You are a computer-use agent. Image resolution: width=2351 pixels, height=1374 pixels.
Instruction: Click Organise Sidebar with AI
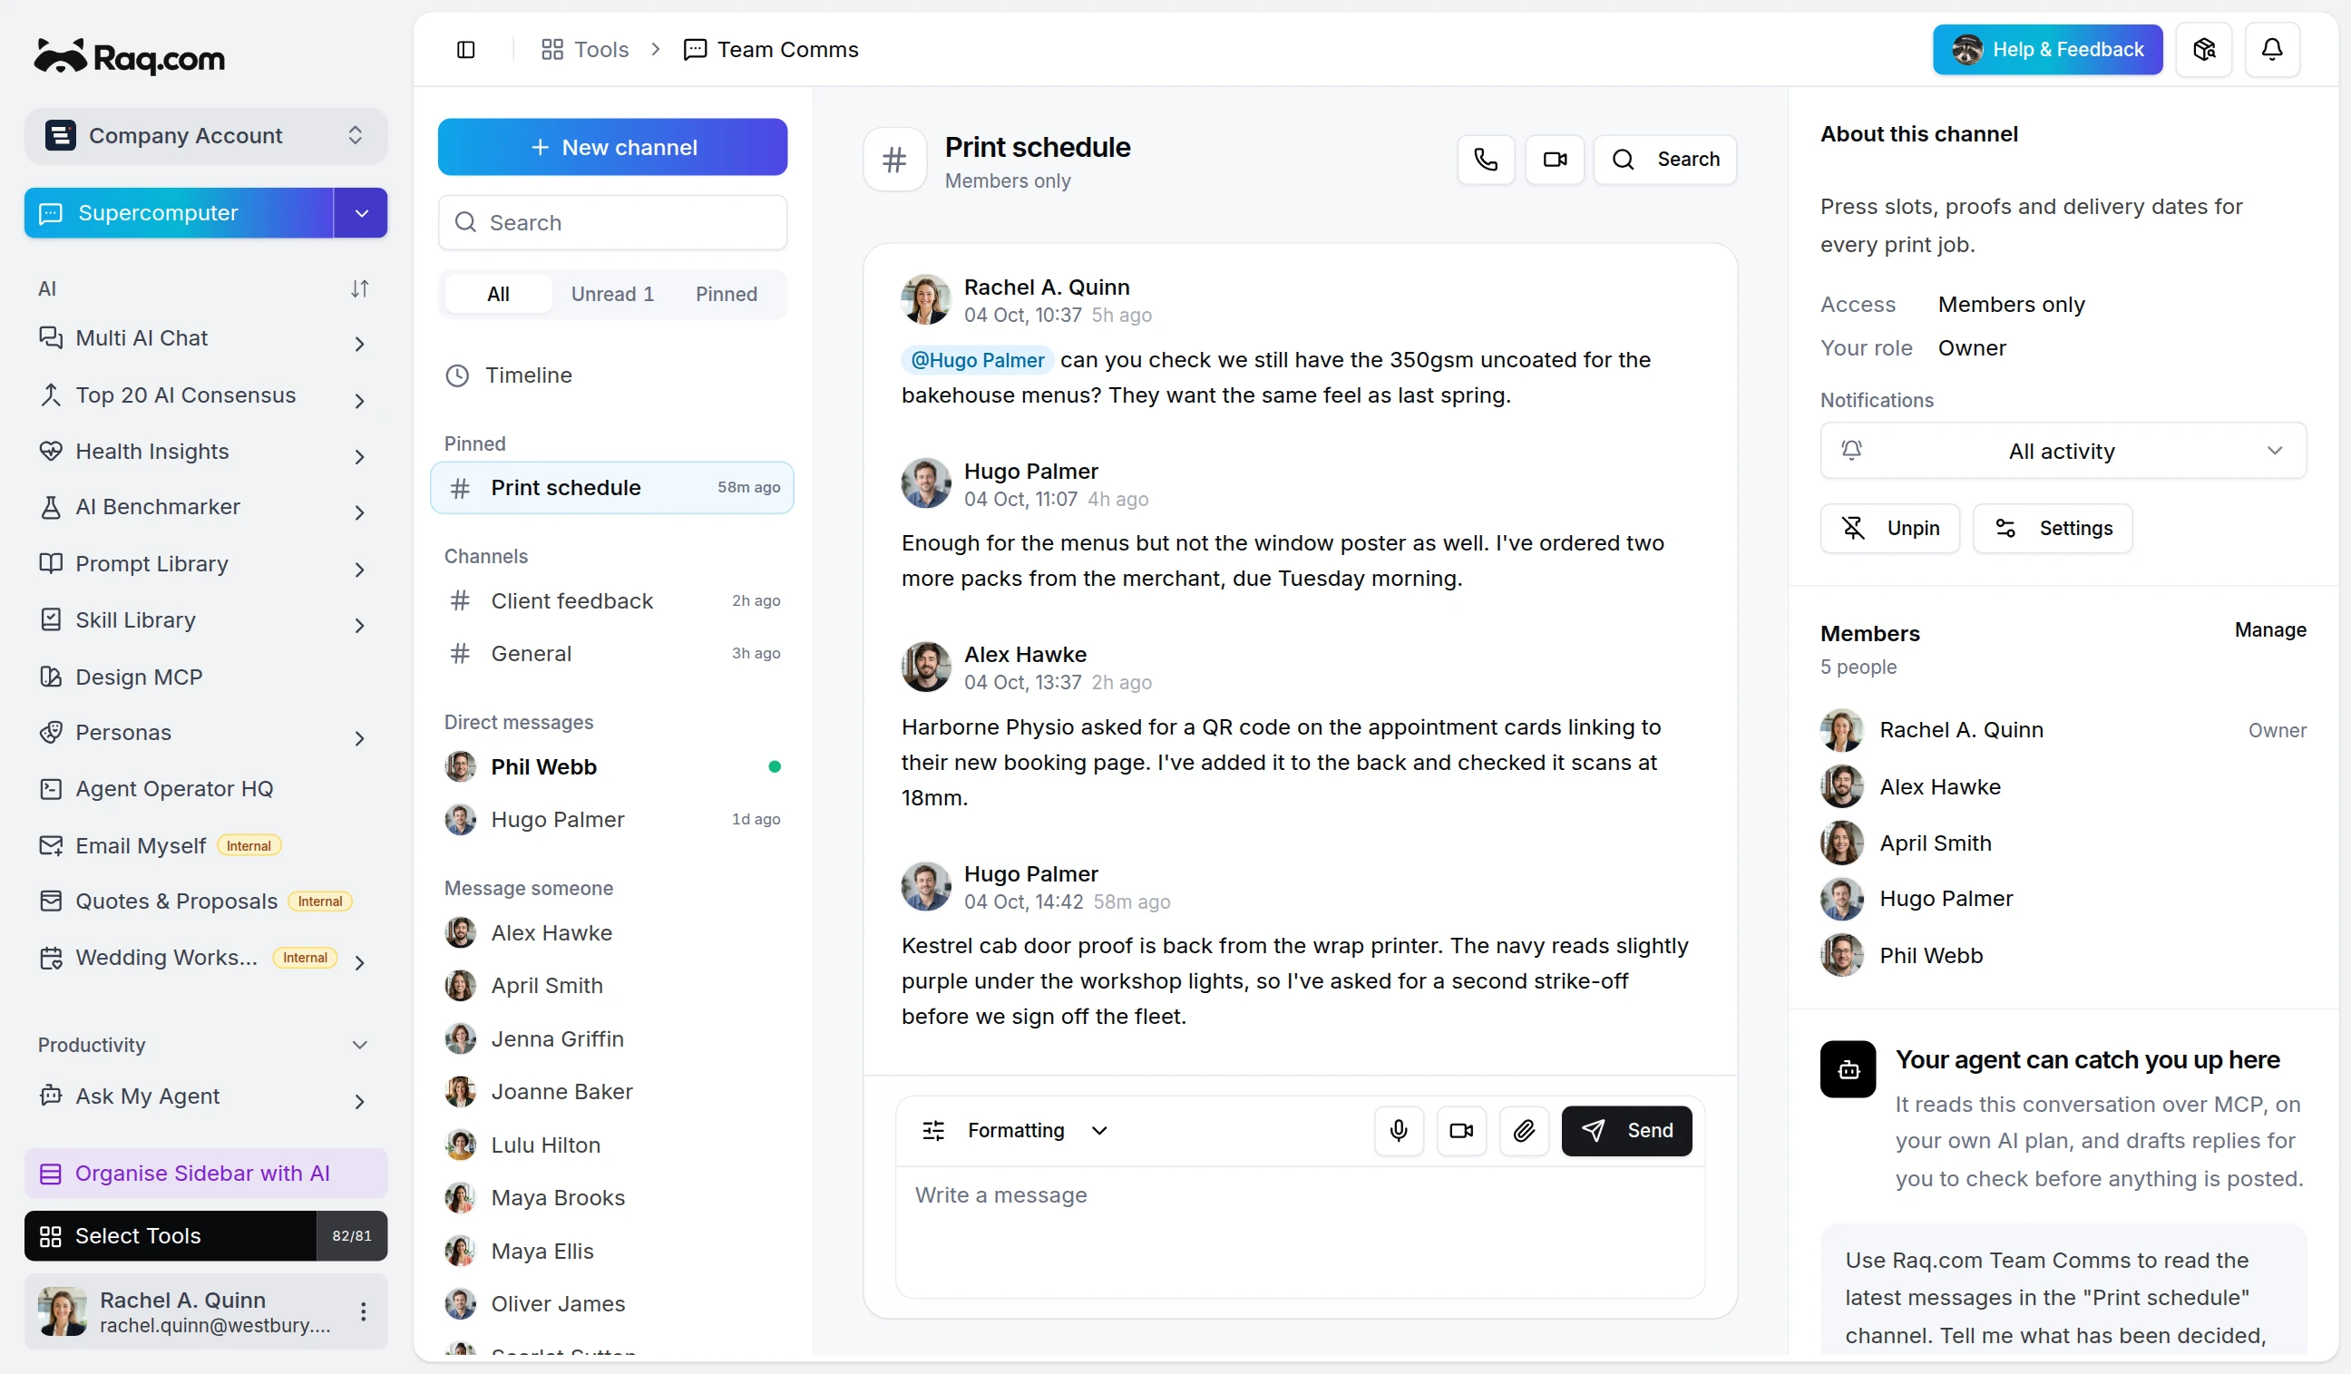[x=205, y=1173]
